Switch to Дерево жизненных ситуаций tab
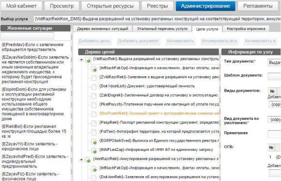The image size is (281, 181). [x=103, y=29]
